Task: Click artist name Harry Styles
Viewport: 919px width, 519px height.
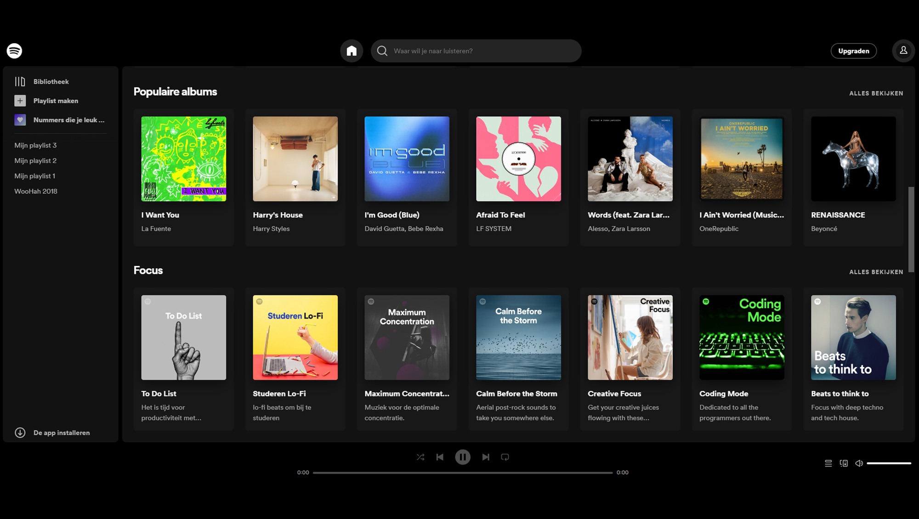Action: 271,229
